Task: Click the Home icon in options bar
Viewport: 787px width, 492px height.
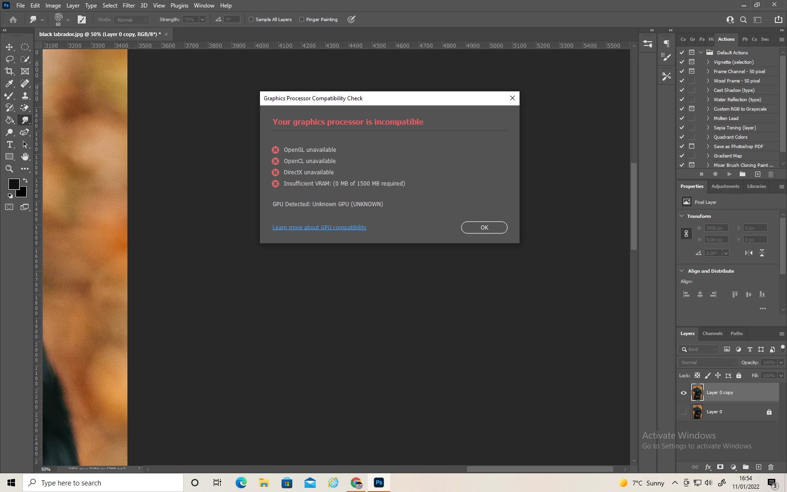Action: (x=13, y=20)
